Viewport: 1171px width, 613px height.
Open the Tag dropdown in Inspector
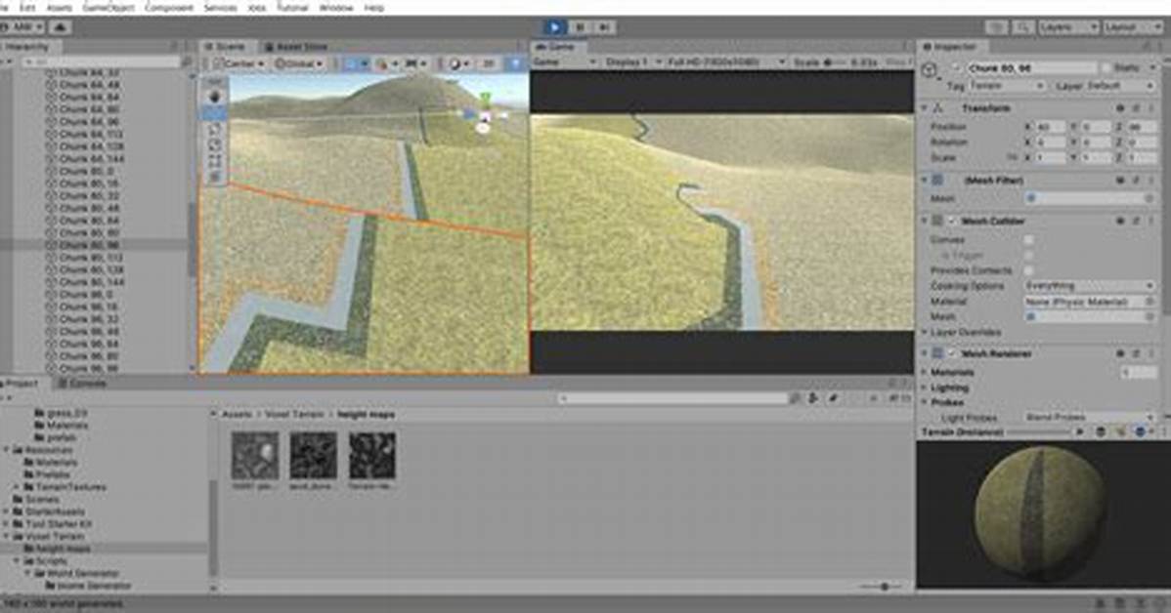pyautogui.click(x=1008, y=86)
